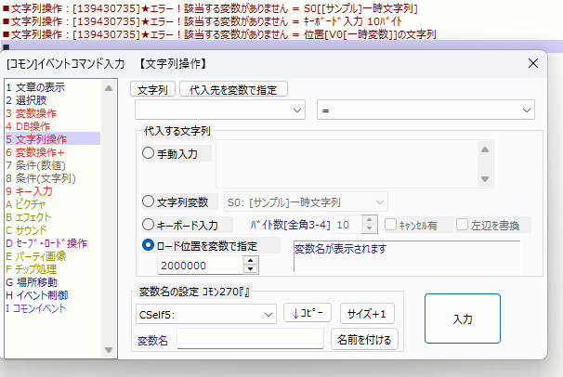Expand the = operator dropdown

(x=426, y=110)
